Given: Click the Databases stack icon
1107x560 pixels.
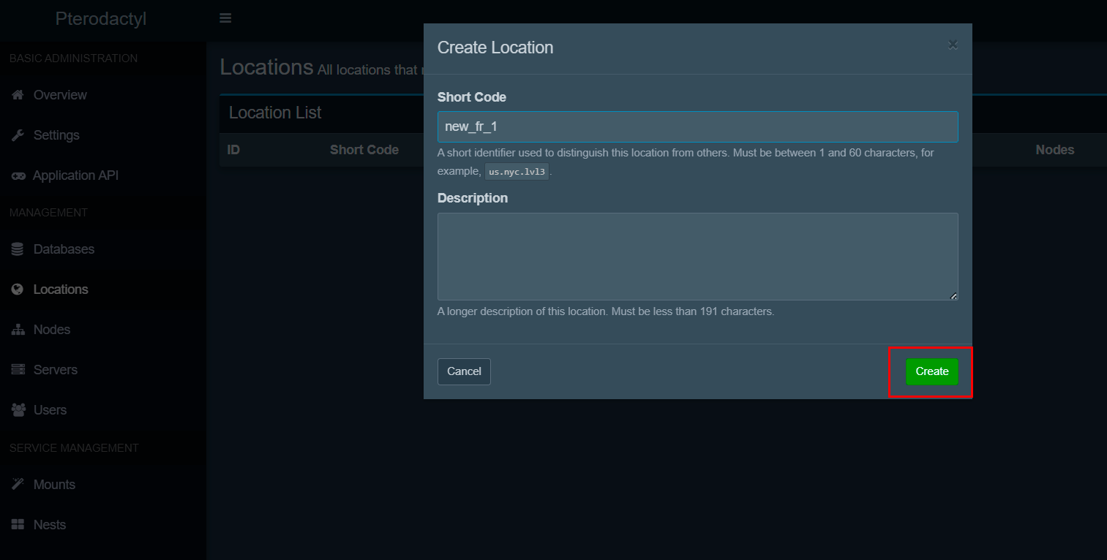Looking at the screenshot, I should tap(18, 249).
